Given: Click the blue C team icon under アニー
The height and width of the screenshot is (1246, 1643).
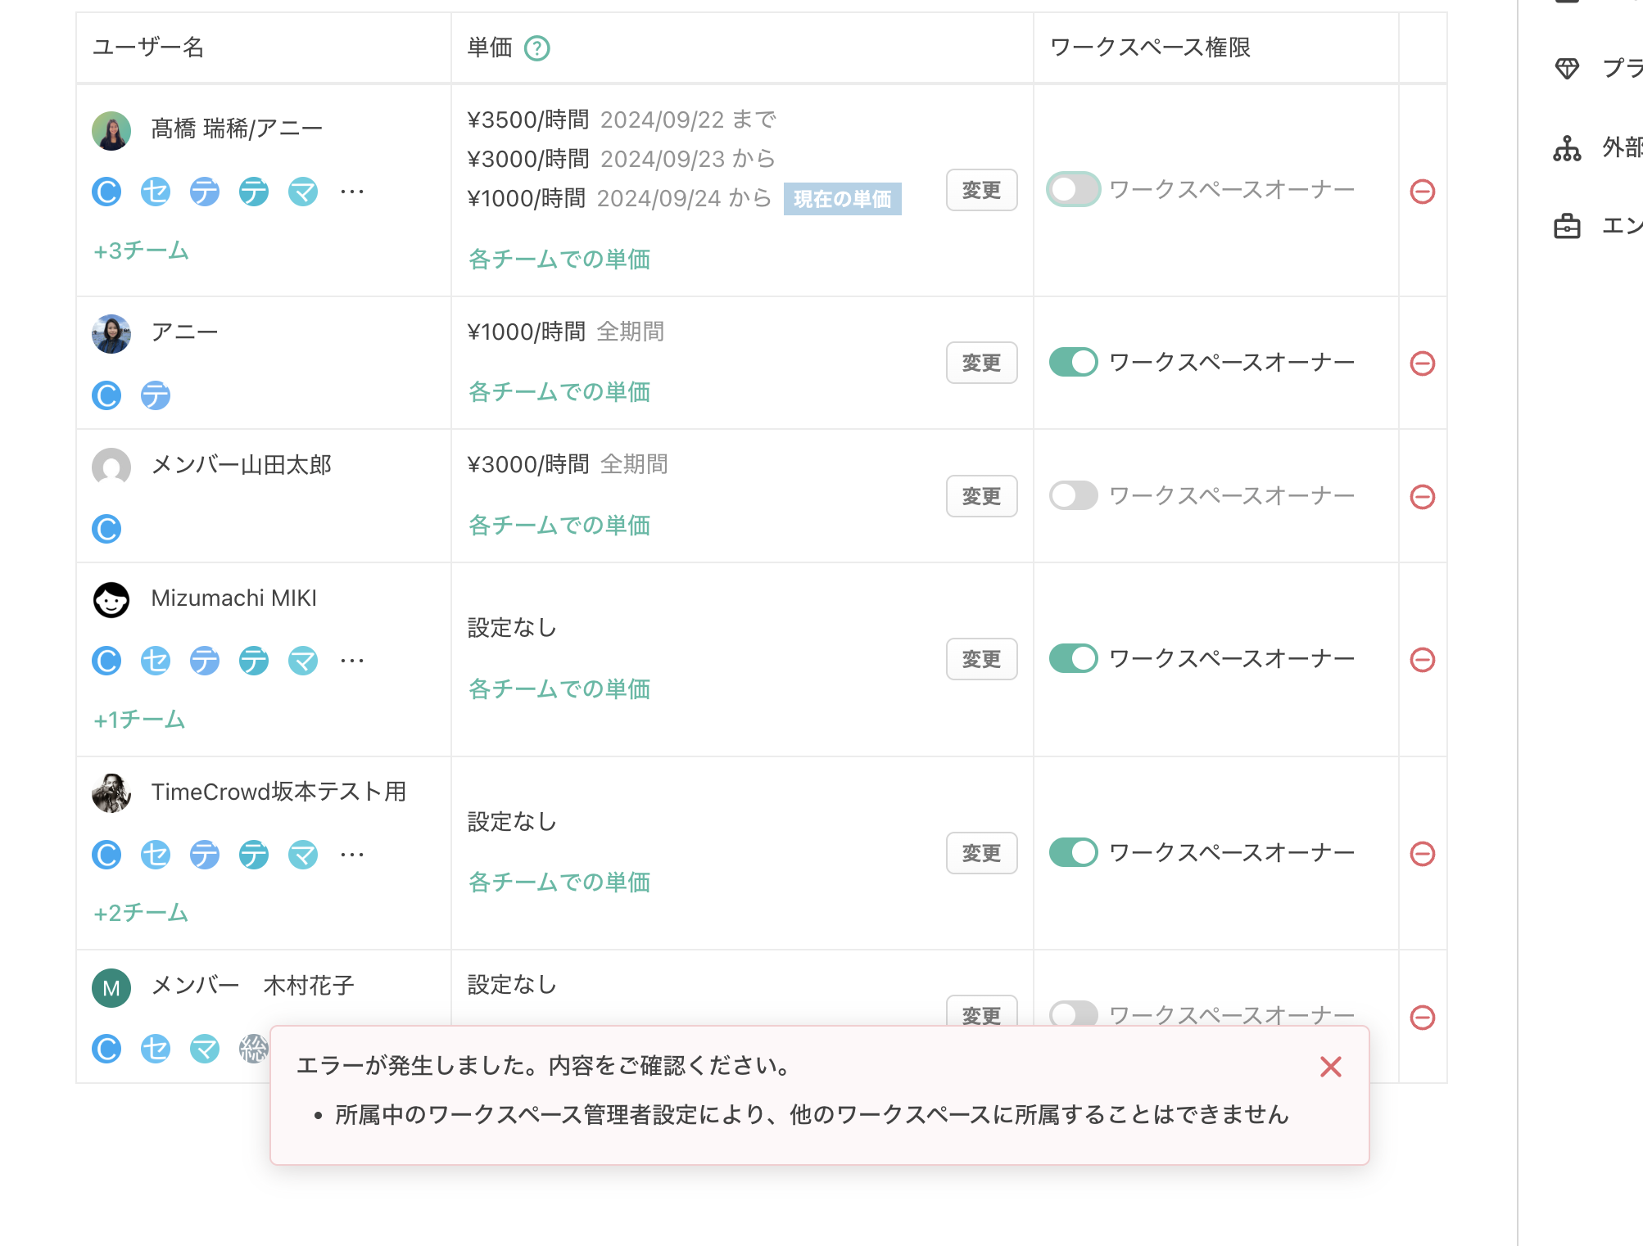Looking at the screenshot, I should 106,395.
